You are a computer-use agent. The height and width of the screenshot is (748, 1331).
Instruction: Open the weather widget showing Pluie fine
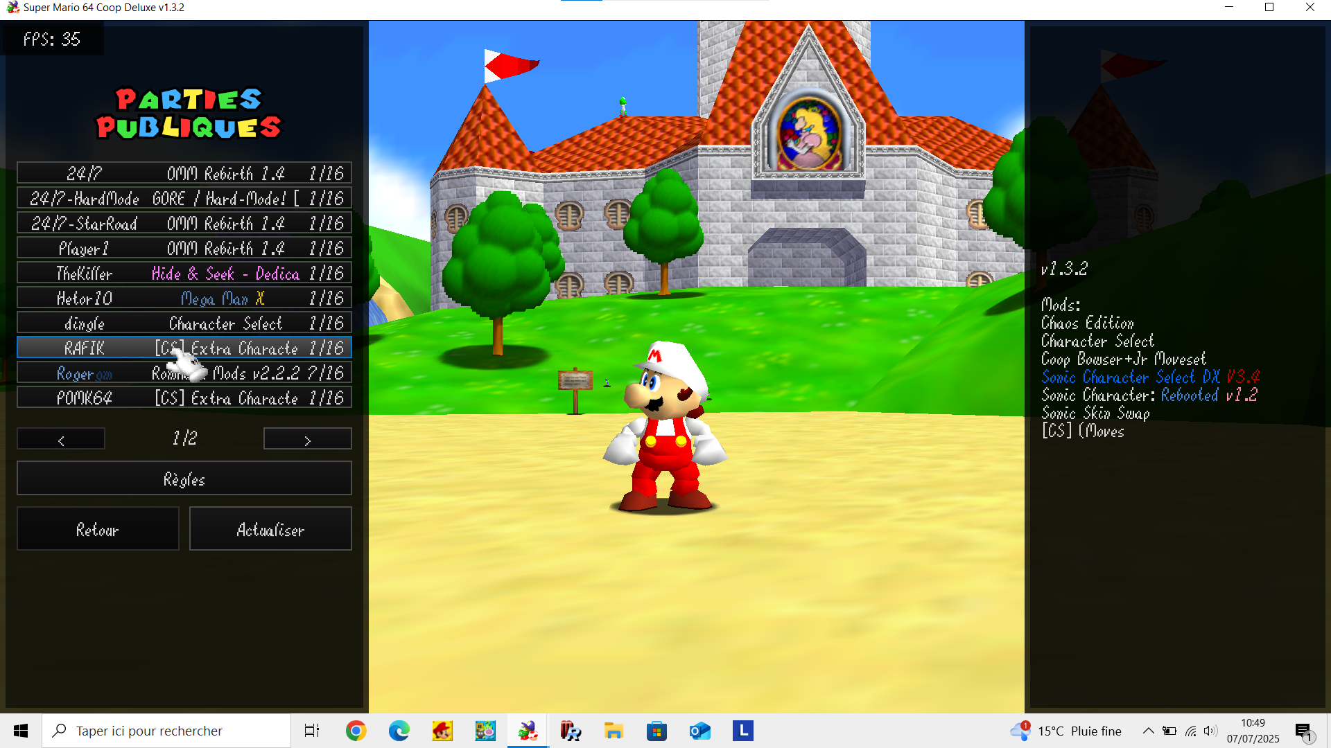(x=1065, y=731)
